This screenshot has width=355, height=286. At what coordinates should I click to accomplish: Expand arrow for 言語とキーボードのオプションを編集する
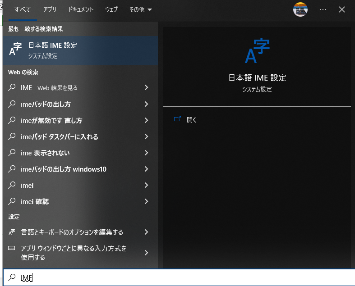146,232
